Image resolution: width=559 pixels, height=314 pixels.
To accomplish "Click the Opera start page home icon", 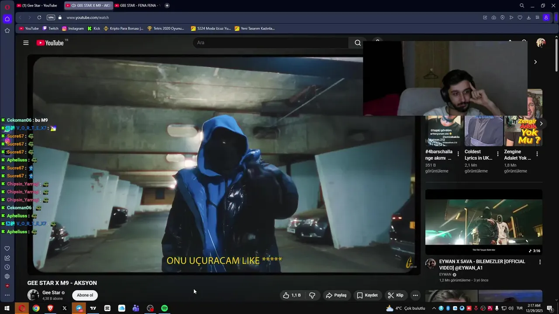I will click(x=7, y=19).
